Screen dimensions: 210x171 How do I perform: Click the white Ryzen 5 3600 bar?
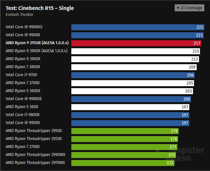pyautogui.click(x=130, y=107)
